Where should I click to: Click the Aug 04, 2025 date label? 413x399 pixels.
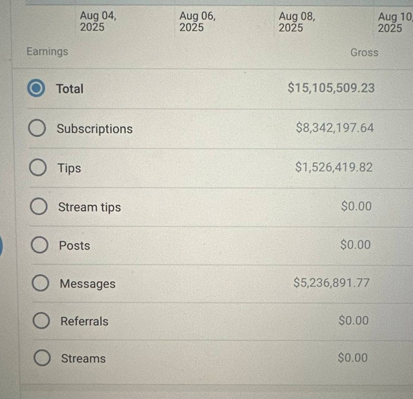(98, 21)
